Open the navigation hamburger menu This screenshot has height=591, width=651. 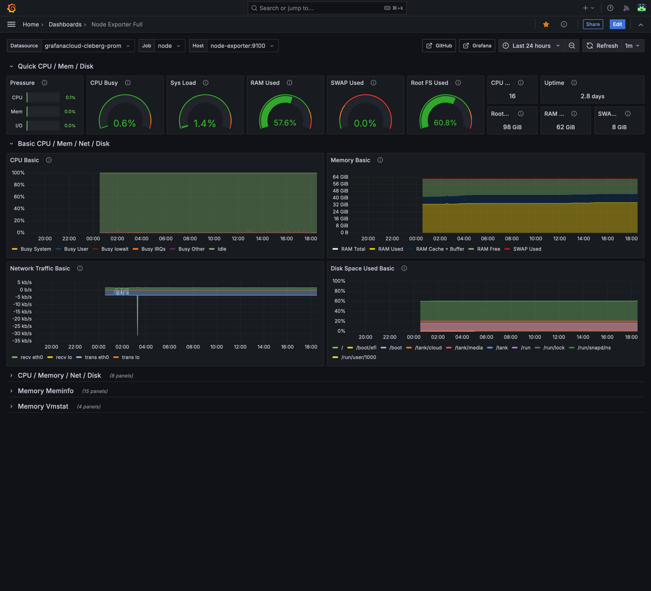click(11, 24)
